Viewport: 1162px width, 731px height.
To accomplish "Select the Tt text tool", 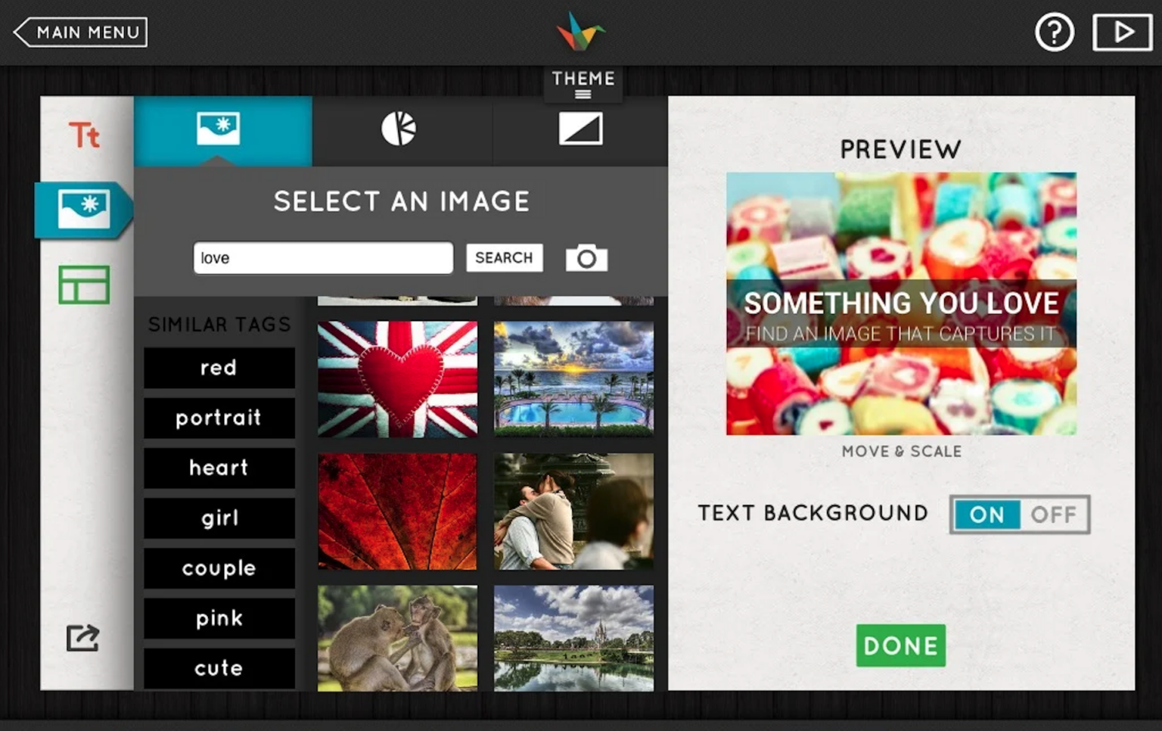I will pyautogui.click(x=84, y=135).
